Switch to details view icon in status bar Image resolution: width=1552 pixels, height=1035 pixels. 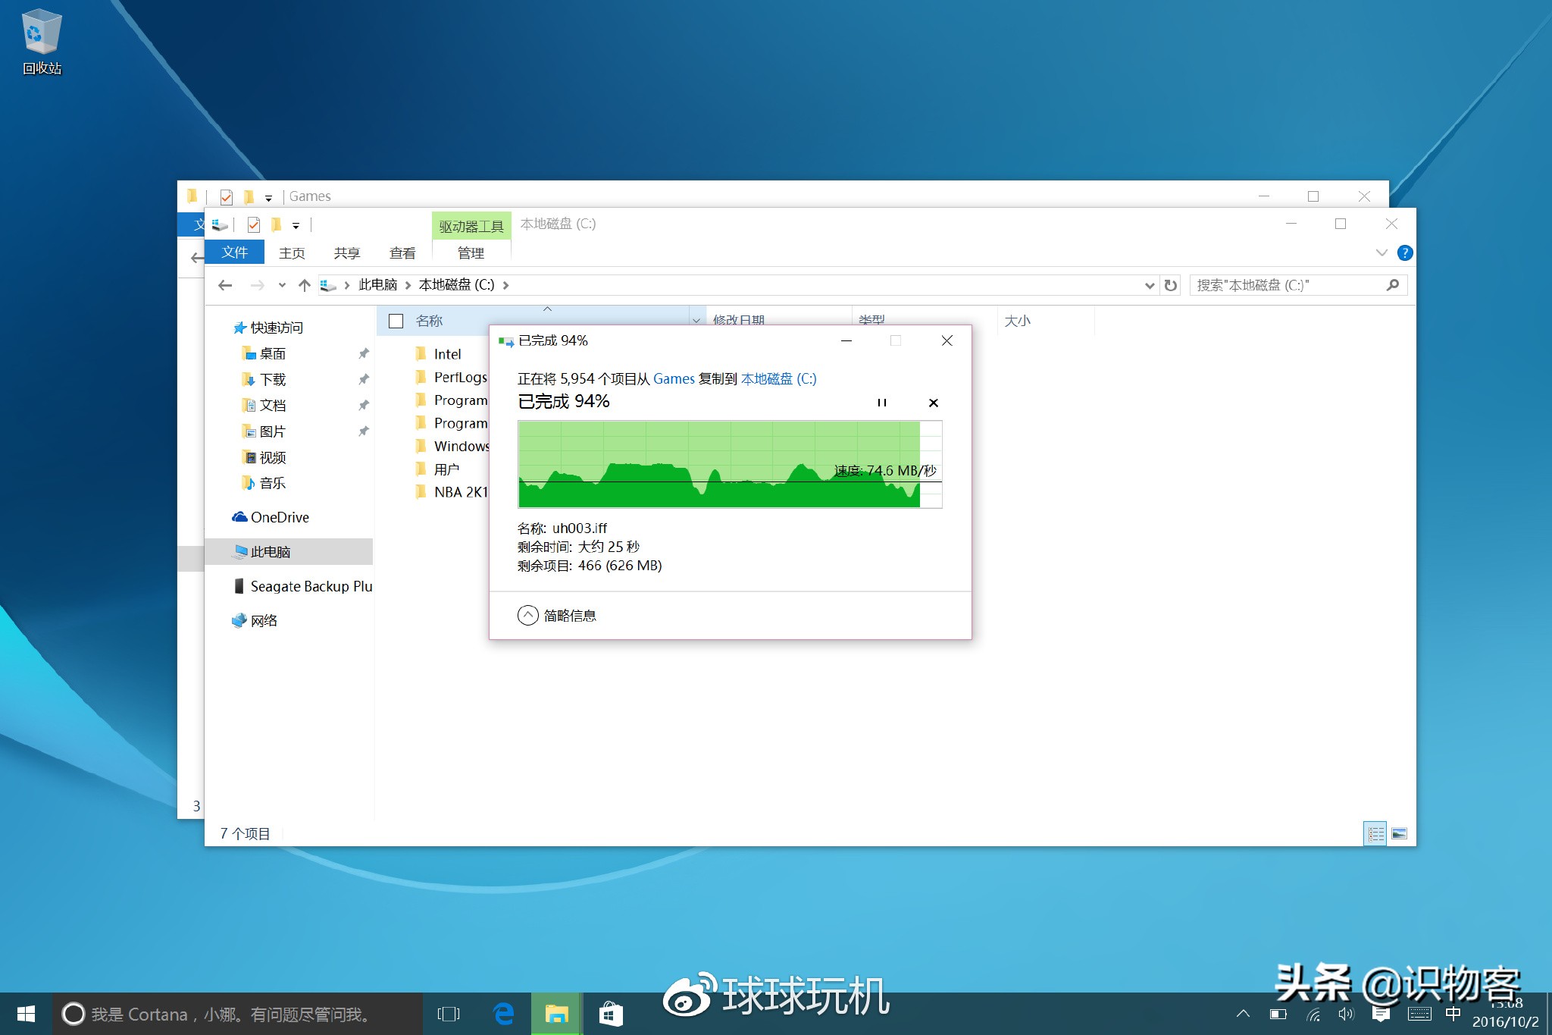point(1375,833)
